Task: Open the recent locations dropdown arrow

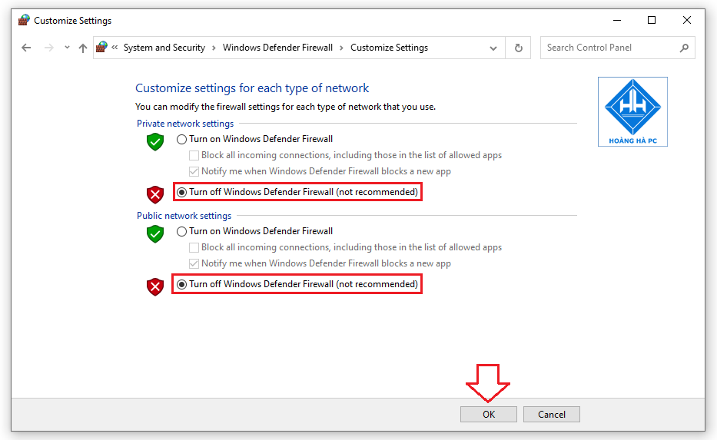Action: 67,48
